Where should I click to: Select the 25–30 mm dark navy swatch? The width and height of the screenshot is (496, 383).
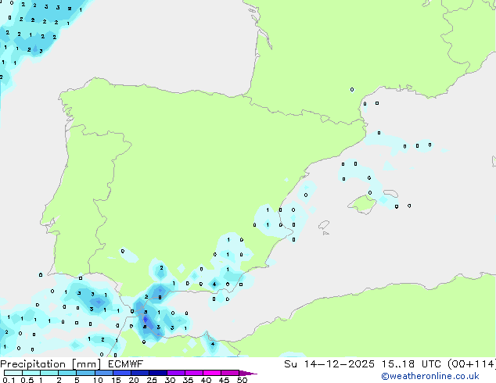[x=158, y=373]
